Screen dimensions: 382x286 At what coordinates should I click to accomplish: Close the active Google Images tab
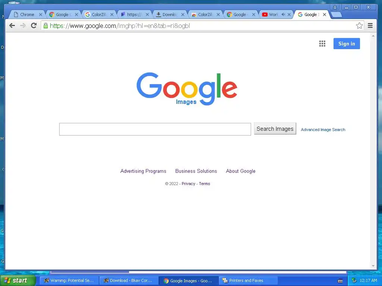coord(324,15)
